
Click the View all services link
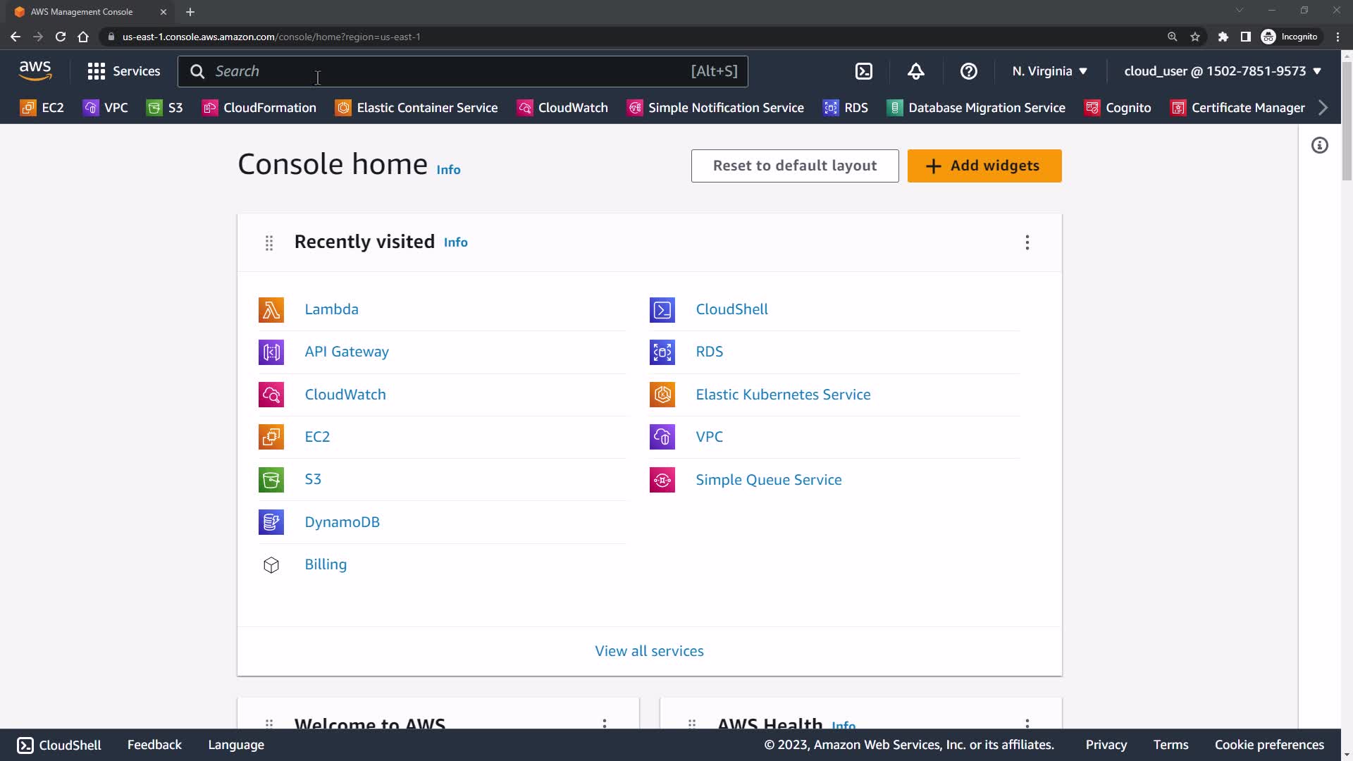coord(649,651)
